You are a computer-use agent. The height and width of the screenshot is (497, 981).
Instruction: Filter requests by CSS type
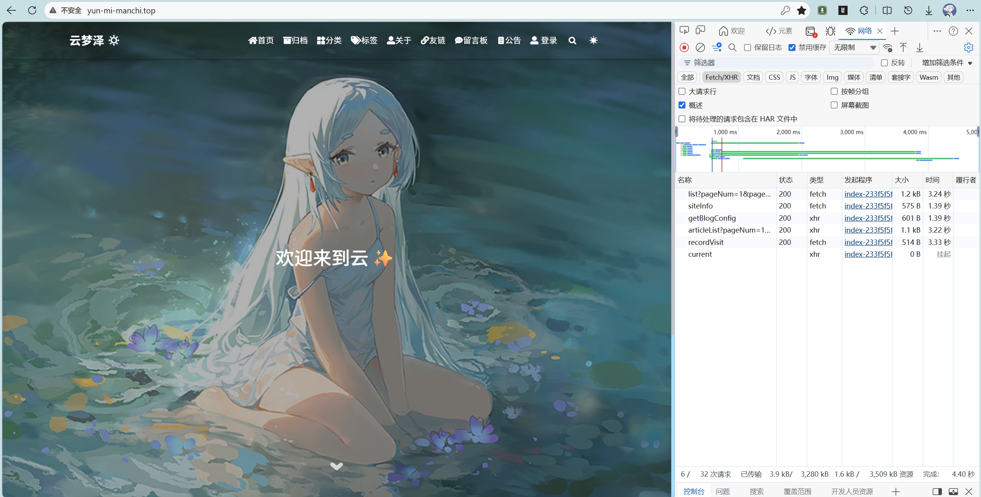tap(774, 77)
